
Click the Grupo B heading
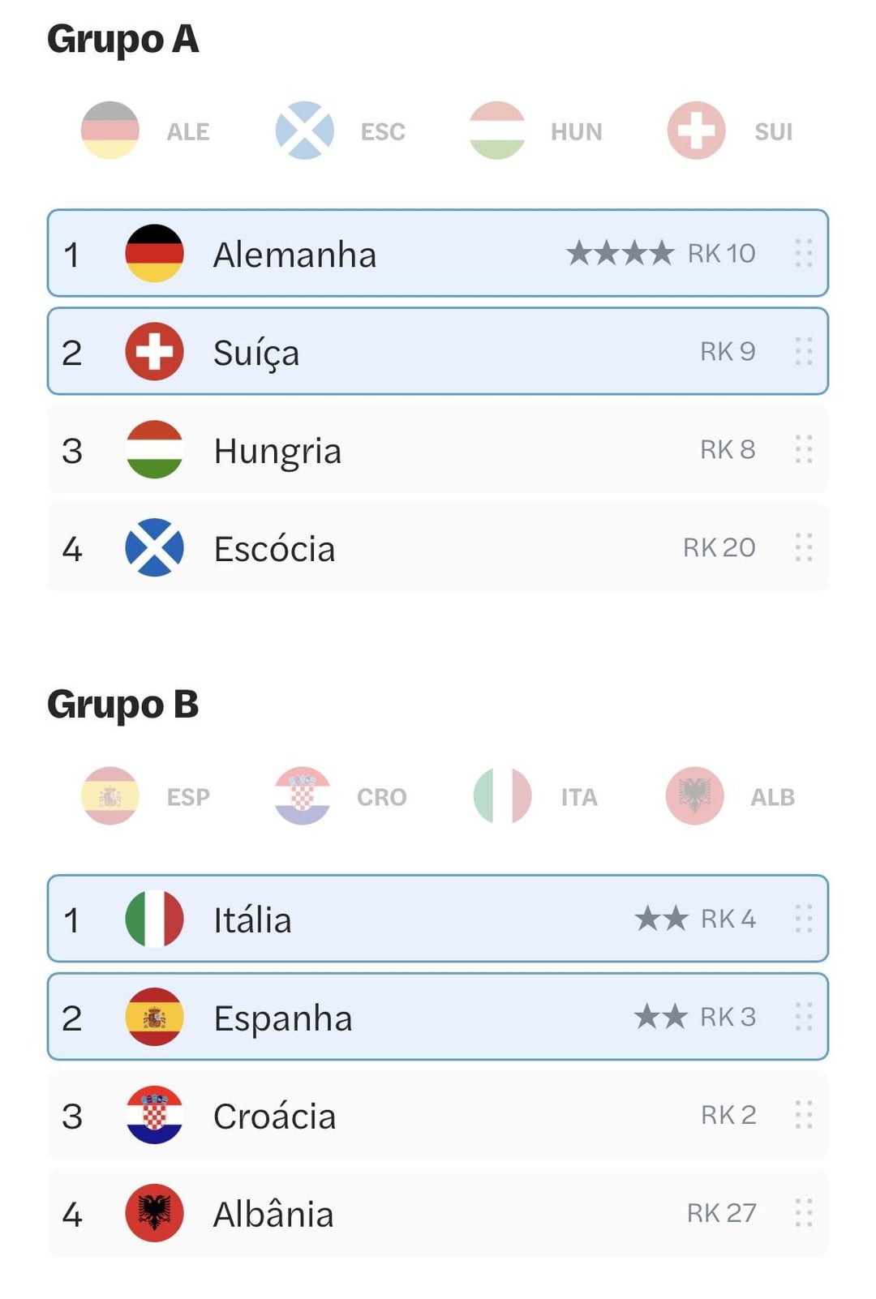[122, 705]
